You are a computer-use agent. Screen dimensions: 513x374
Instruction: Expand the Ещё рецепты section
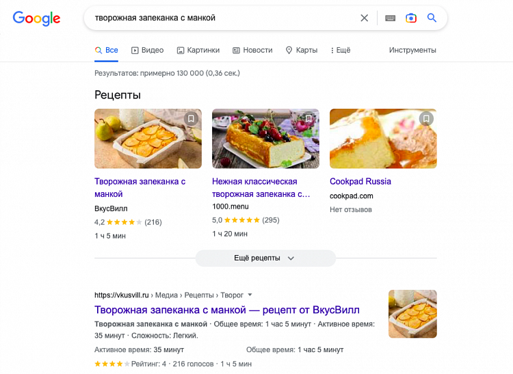pos(265,258)
